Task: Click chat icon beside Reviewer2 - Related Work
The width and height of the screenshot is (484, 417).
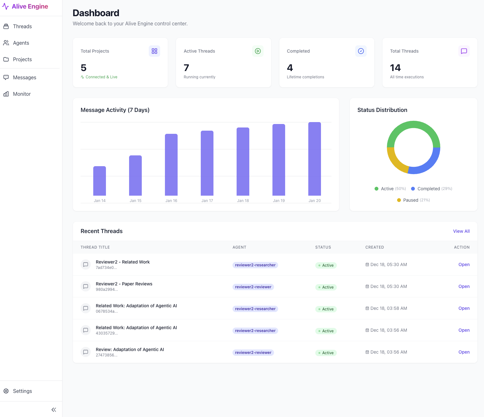Action: (x=86, y=264)
